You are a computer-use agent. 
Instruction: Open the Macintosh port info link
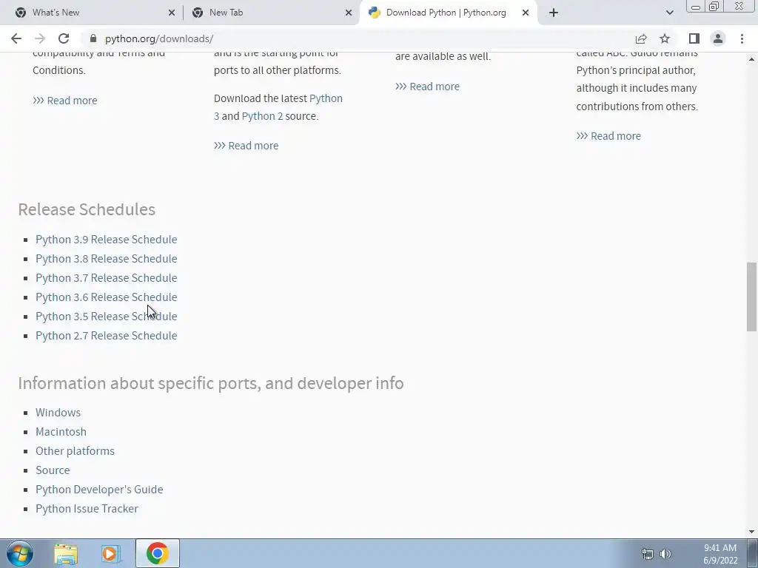(x=61, y=432)
